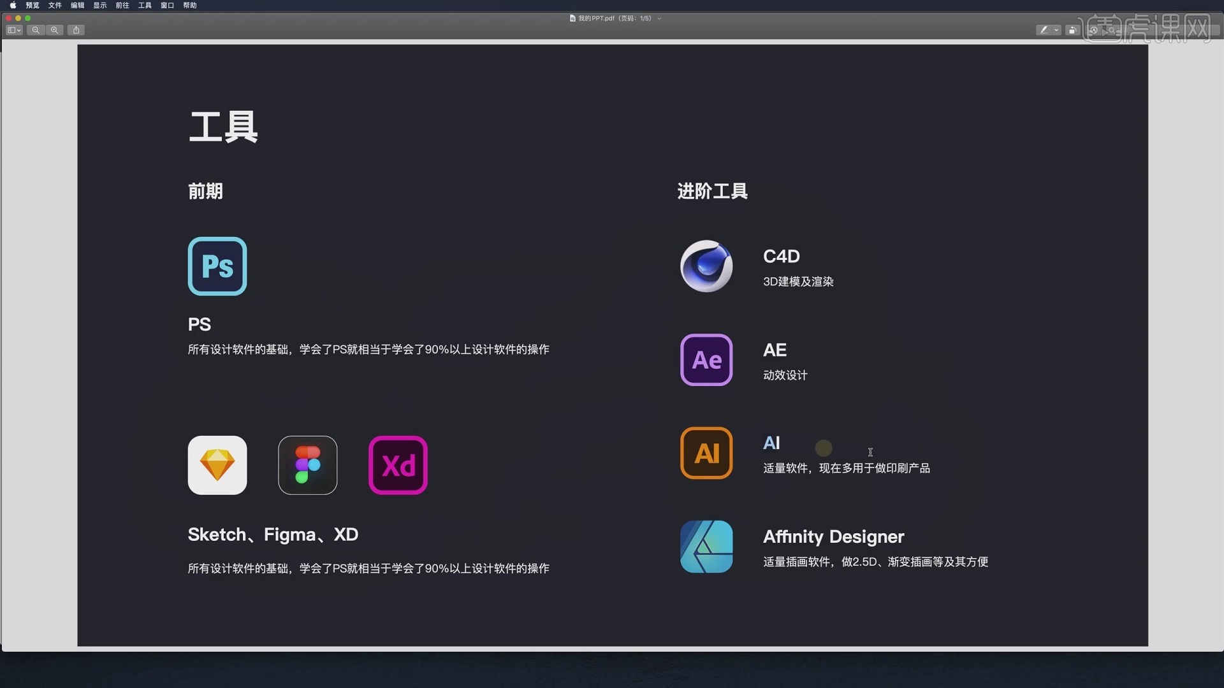Screen dimensions: 1224x688
Task: Click the zoom in magnifier button
Action: [55, 30]
